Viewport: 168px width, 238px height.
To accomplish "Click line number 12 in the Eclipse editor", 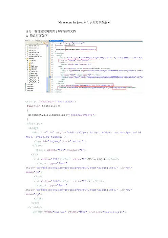I will tap(52, 49).
